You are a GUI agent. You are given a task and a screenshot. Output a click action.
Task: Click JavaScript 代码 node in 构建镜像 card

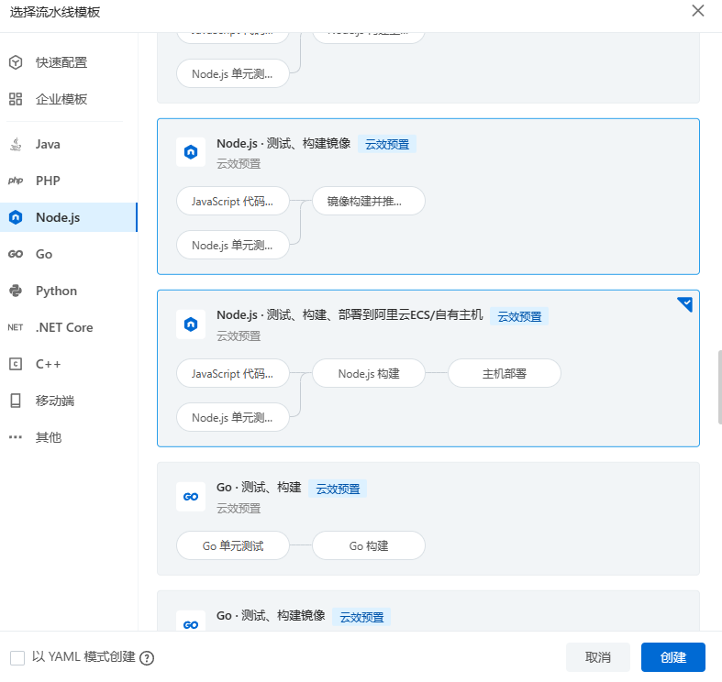(232, 201)
